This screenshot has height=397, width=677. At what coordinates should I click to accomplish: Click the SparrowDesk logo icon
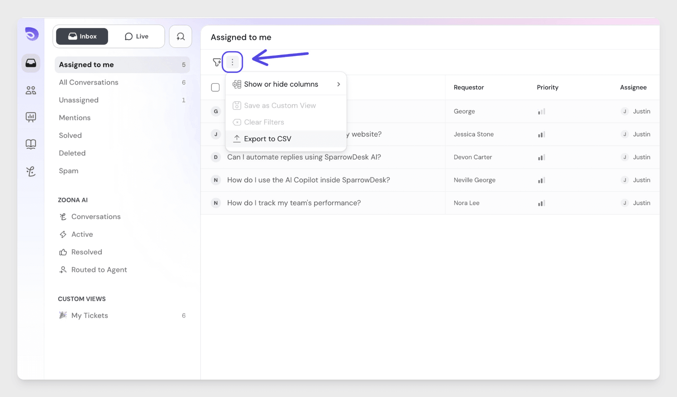[32, 34]
